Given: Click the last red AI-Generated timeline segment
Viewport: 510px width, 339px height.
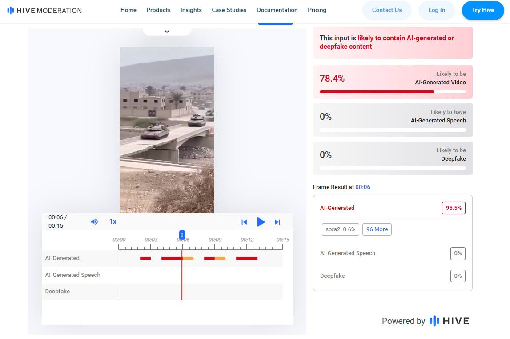Looking at the screenshot, I should 246,258.
